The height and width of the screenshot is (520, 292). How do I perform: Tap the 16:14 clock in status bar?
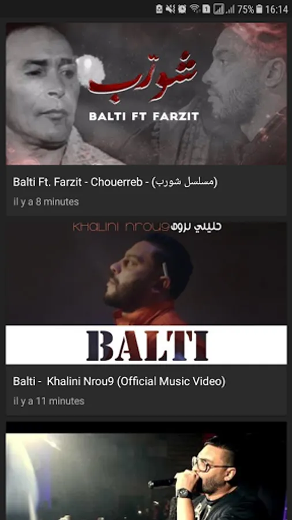click(x=276, y=9)
